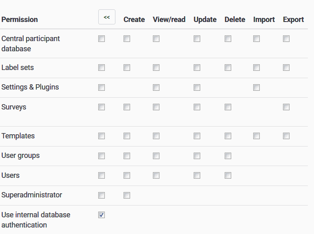Enable Create permission for Surveys

point(127,107)
